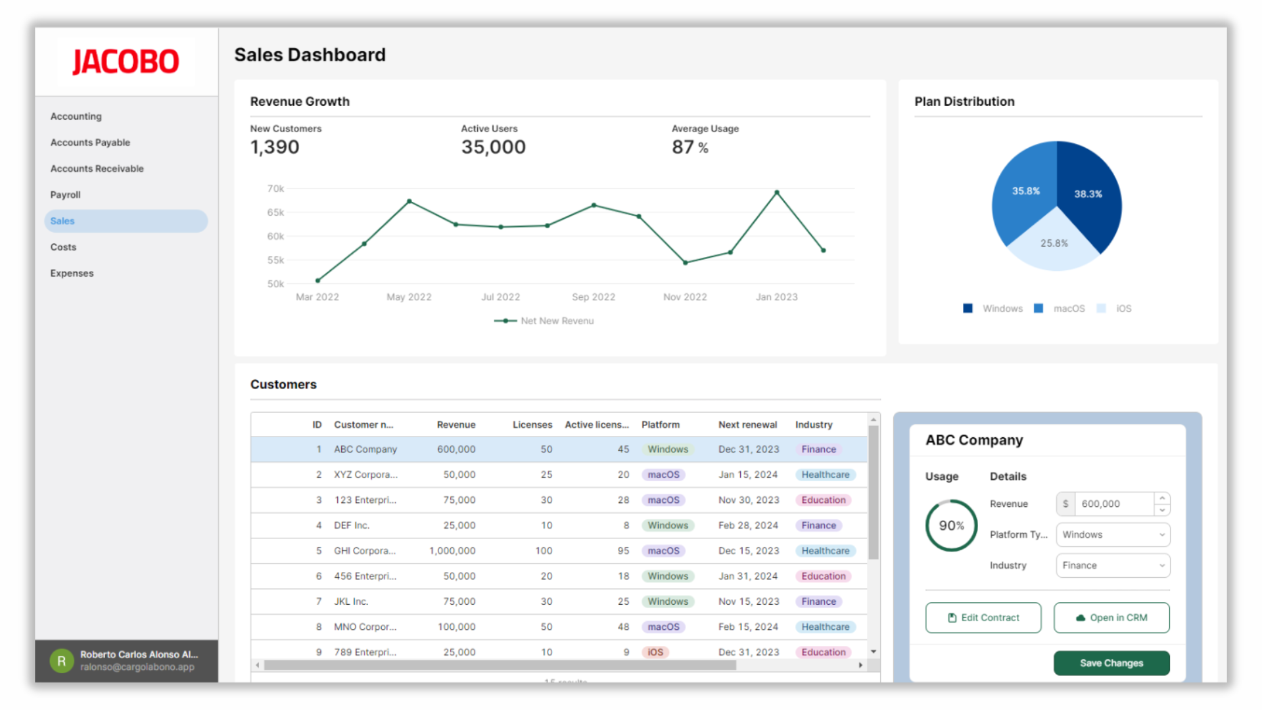Navigate to the Expenses section
Screen dimensions: 1262x710
(x=72, y=273)
